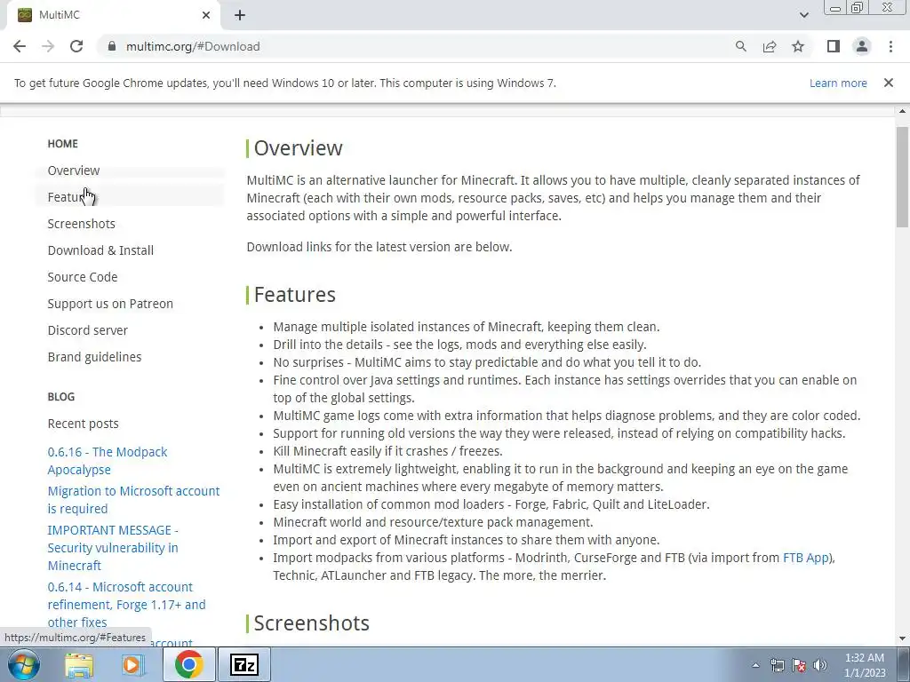Open the taskbar clock and date
This screenshot has width=910, height=682.
pyautogui.click(x=865, y=665)
